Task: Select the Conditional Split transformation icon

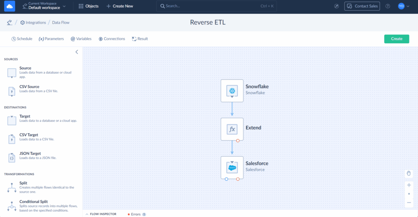Action: click(12, 206)
